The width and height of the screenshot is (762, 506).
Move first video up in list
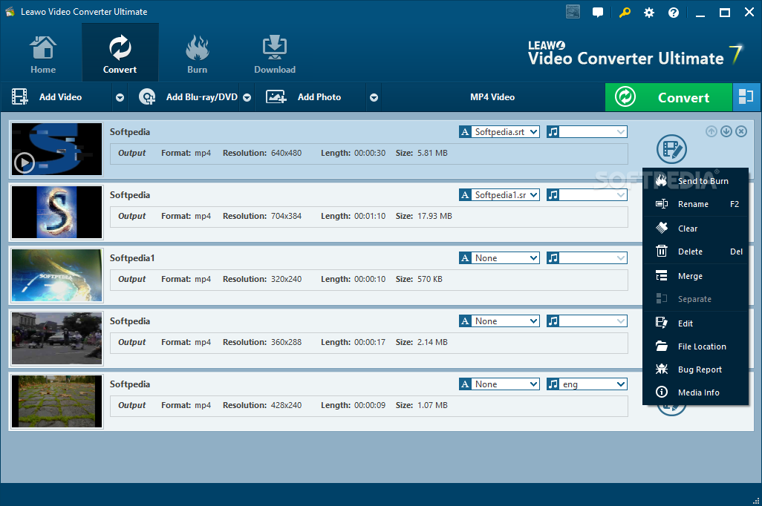711,131
